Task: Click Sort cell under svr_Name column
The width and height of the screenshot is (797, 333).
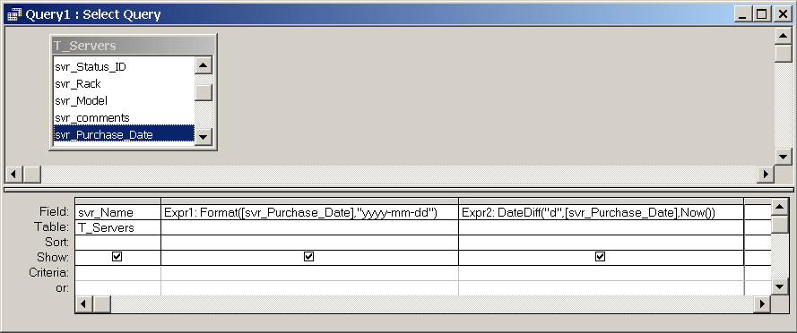Action: point(118,243)
